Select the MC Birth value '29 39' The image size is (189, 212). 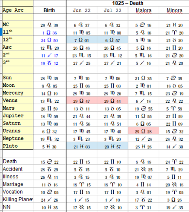coord(49,25)
